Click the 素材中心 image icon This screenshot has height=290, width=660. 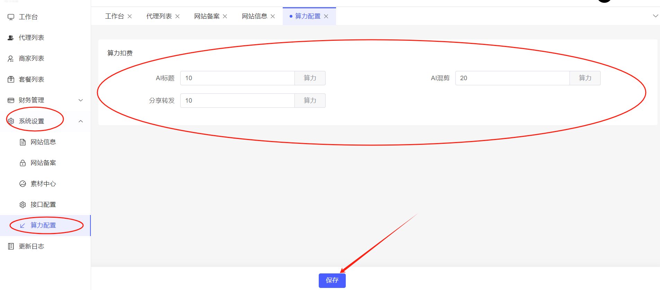[x=23, y=184]
